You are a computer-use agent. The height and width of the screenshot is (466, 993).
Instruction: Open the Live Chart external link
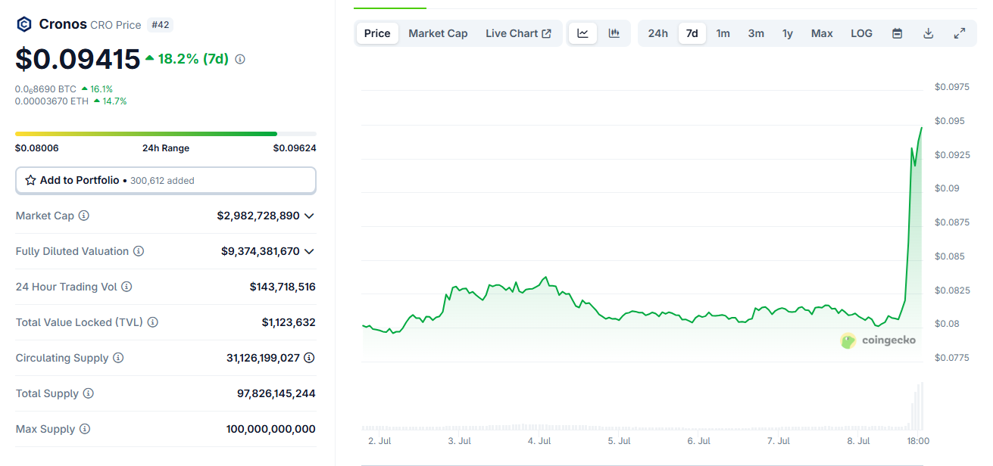[518, 33]
